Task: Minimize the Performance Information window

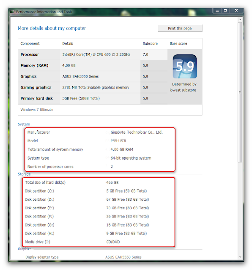Action: click(x=217, y=11)
